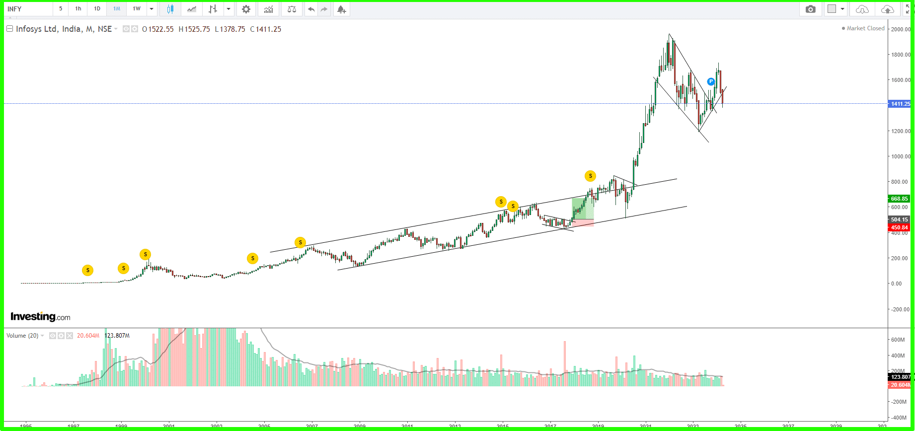Load chart layout from cloud download icon

[862, 9]
